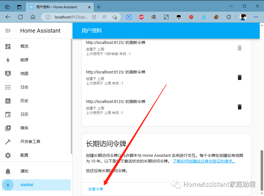264x196 pixels.
Task: Open the Home Assistant browser extension icon
Action: (x=204, y=17)
